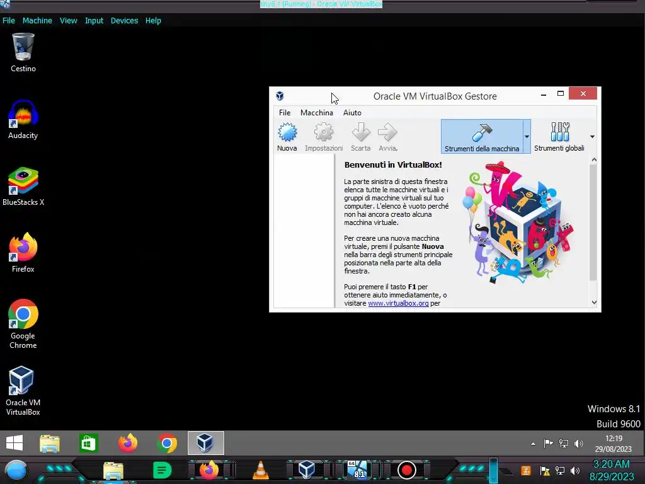645x484 pixels.
Task: Select the Google Chrome desktop shortcut
Action: point(23,325)
